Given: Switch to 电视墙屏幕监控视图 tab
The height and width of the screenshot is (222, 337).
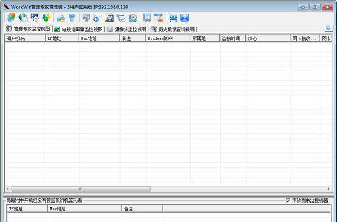Looking at the screenshot, I should click(x=79, y=29).
